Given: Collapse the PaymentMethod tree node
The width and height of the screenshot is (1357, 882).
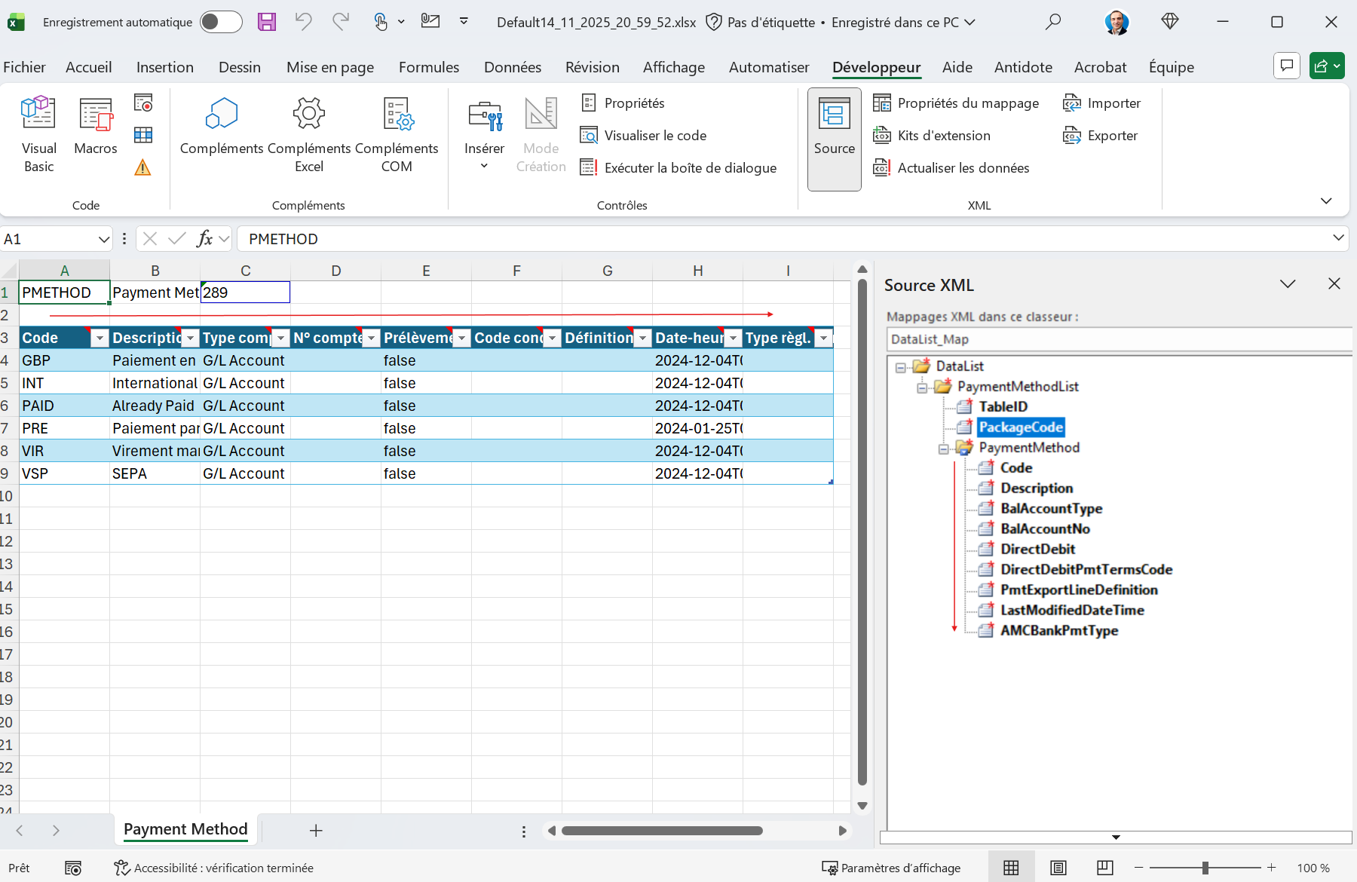Looking at the screenshot, I should click(x=943, y=448).
